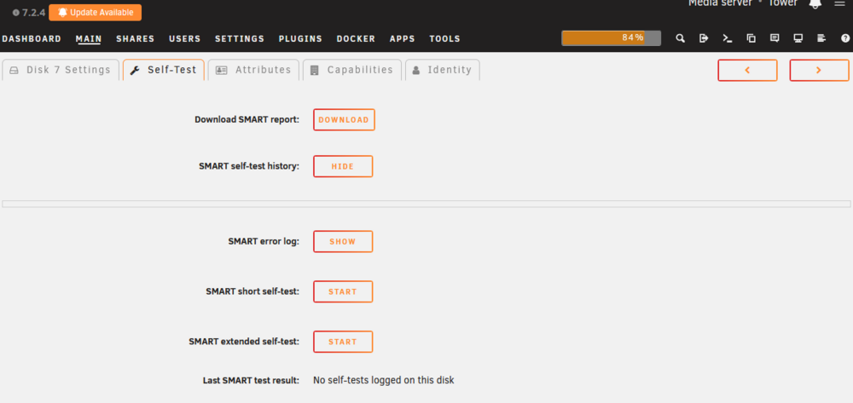Image resolution: width=853 pixels, height=403 pixels.
Task: Click the version 7.2.4 text
Action: coord(34,13)
